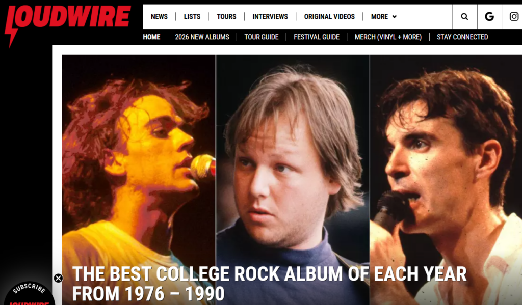Open the Best College Rock Album headline
The height and width of the screenshot is (305, 522).
pos(269,284)
